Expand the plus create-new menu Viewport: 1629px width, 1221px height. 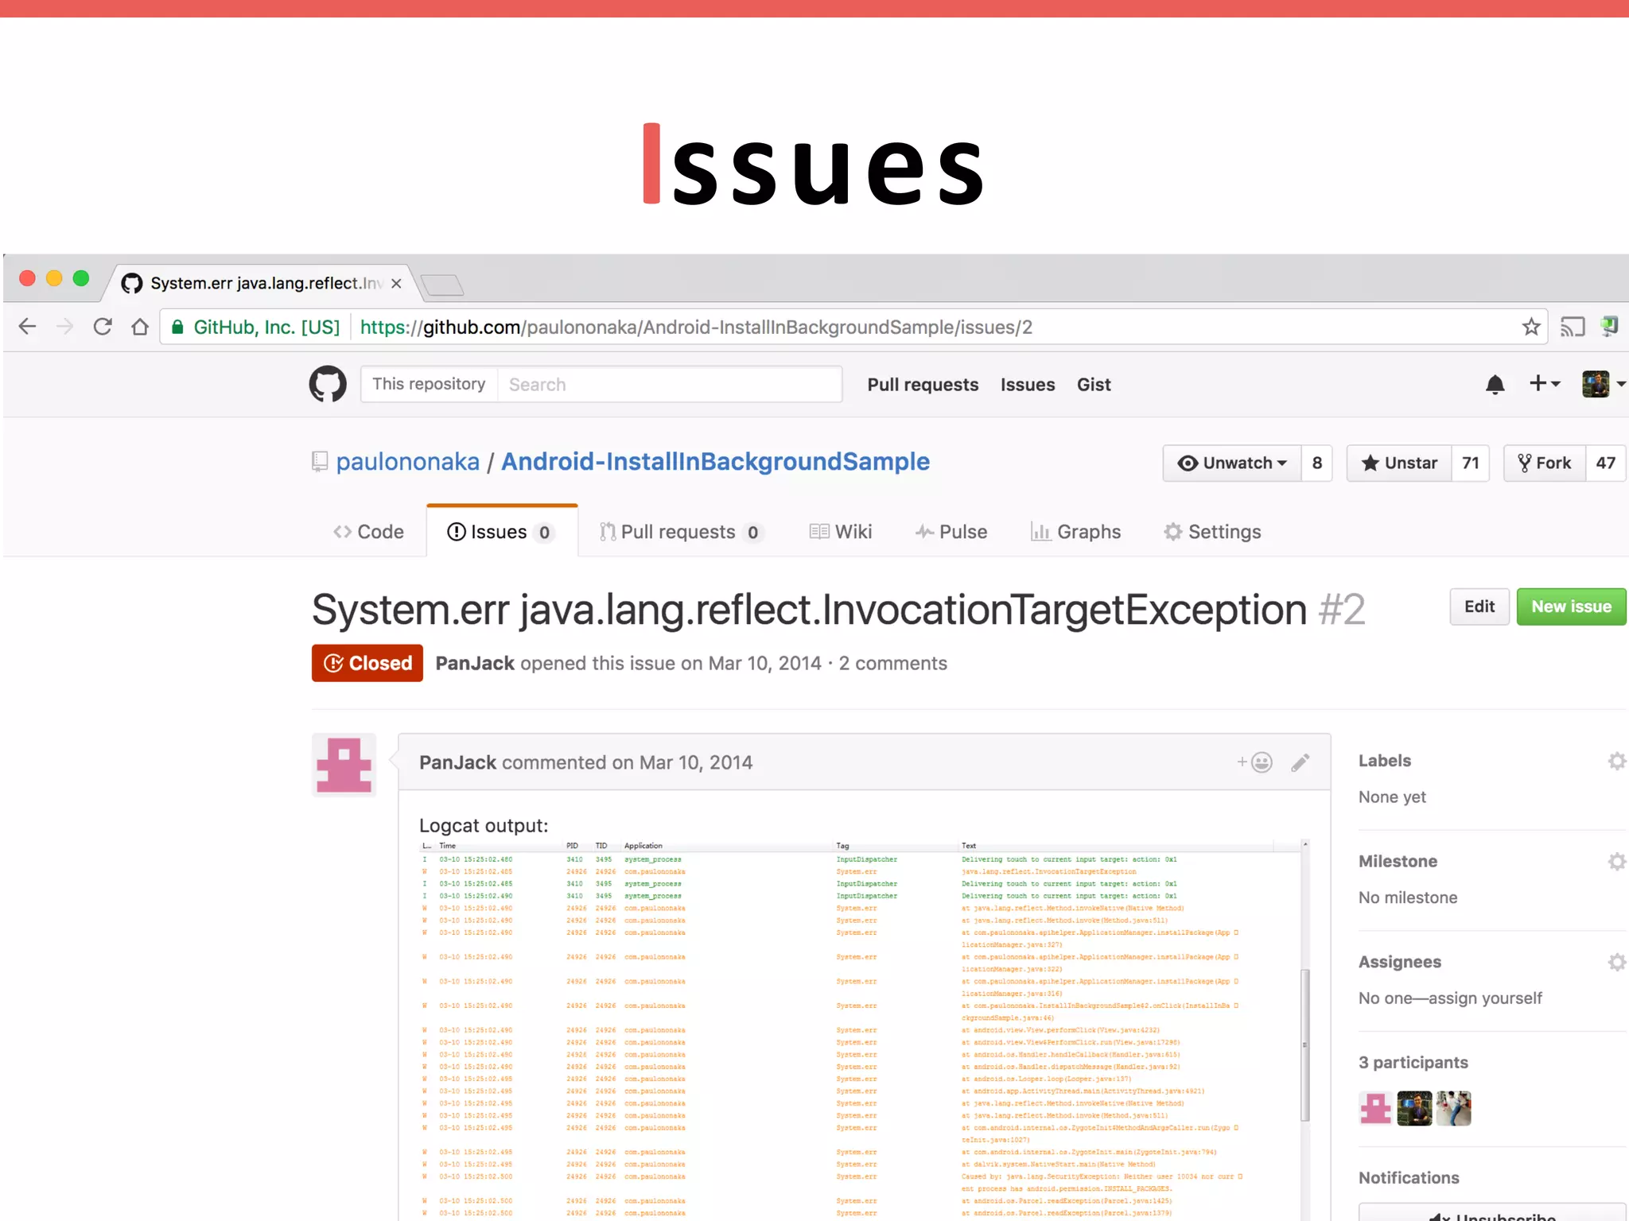point(1544,384)
